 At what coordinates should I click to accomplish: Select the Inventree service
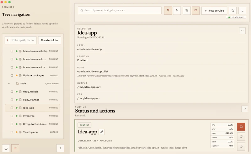click(x=33, y=116)
